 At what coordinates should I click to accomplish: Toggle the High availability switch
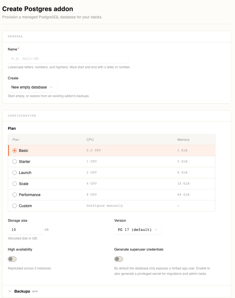pyautogui.click(x=12, y=259)
